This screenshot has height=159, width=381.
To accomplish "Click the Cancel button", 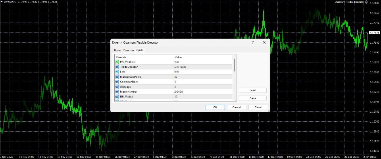I will click(237, 107).
